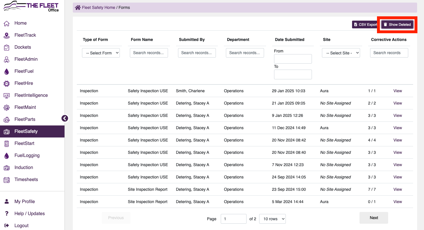Click the Timesheets calendar icon

point(7,180)
